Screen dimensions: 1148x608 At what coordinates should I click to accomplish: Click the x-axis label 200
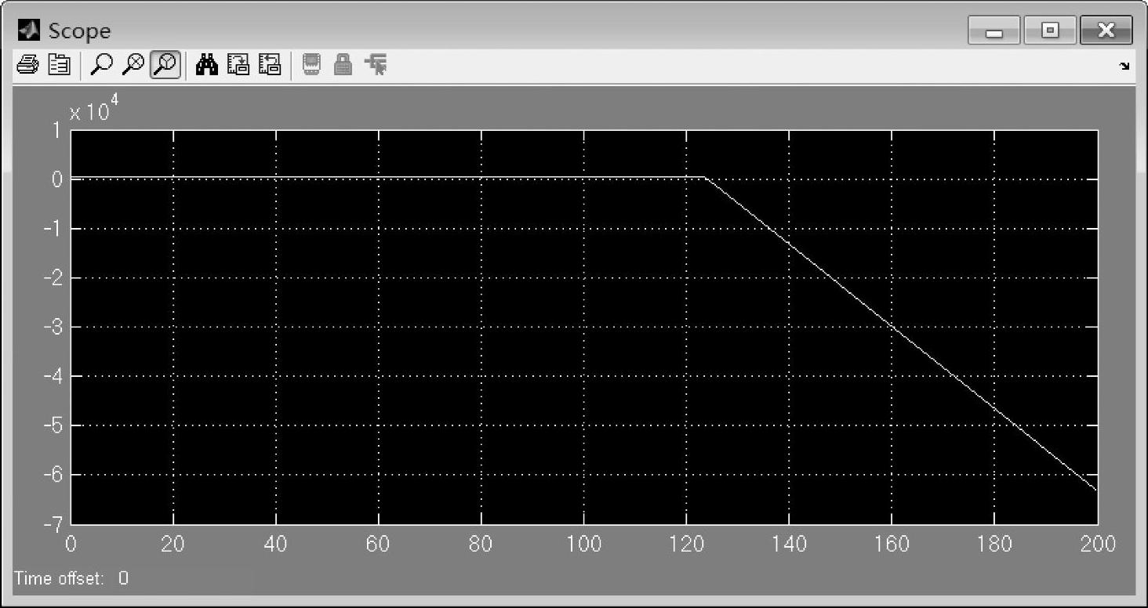(1097, 544)
